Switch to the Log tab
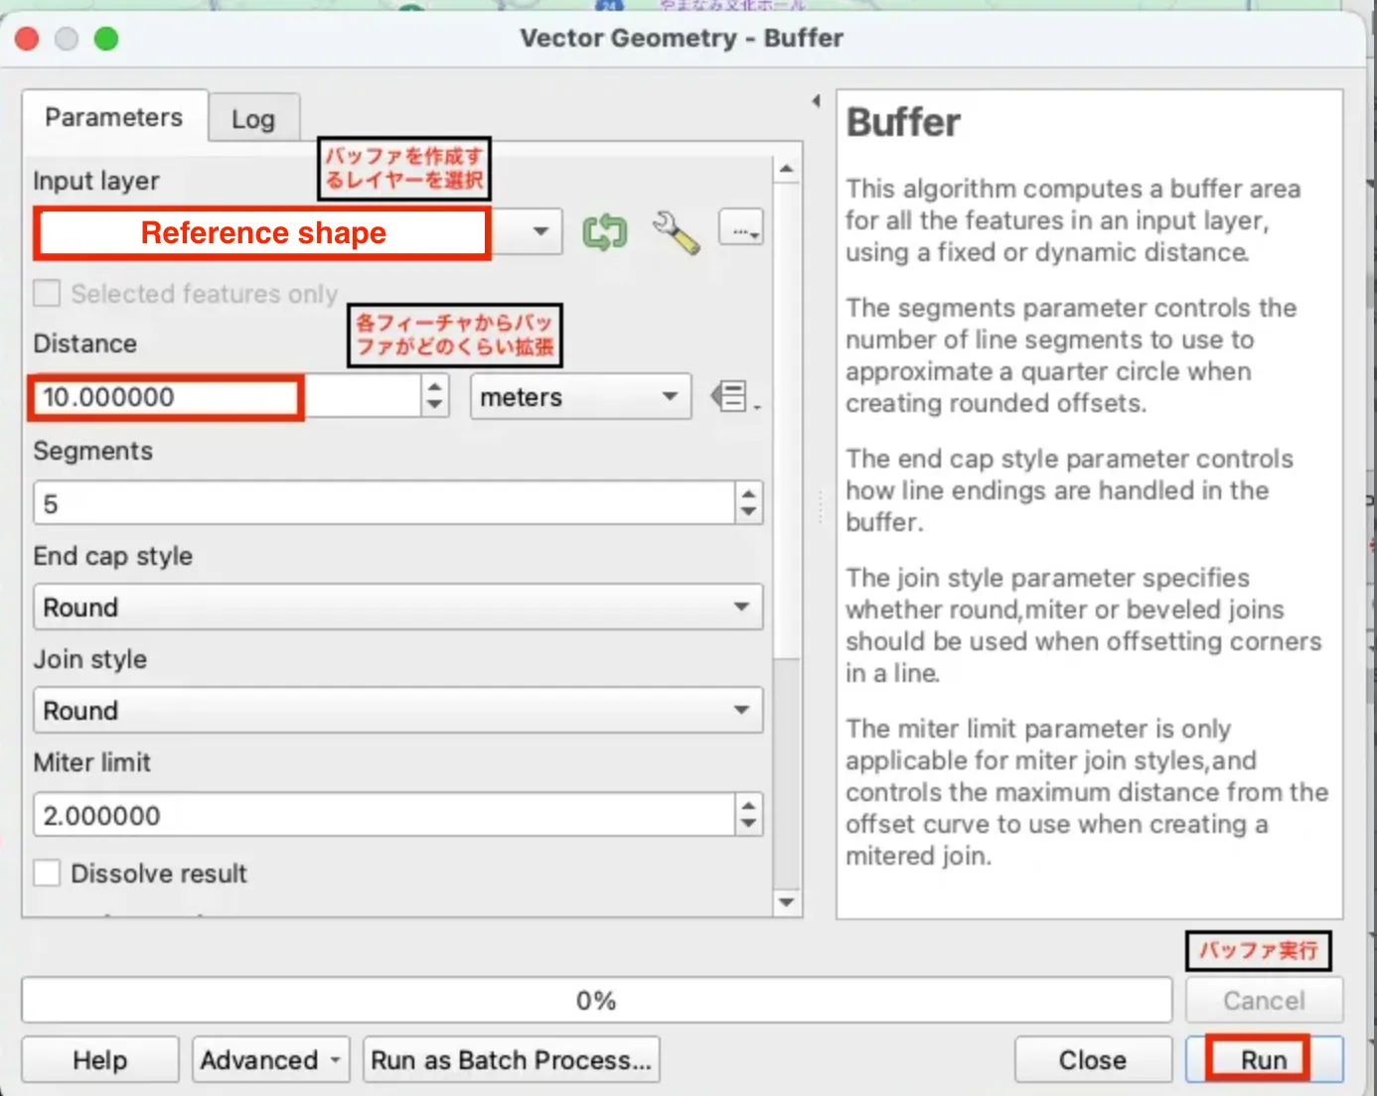 (253, 119)
